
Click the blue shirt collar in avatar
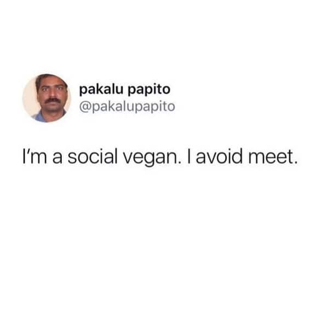40,117
